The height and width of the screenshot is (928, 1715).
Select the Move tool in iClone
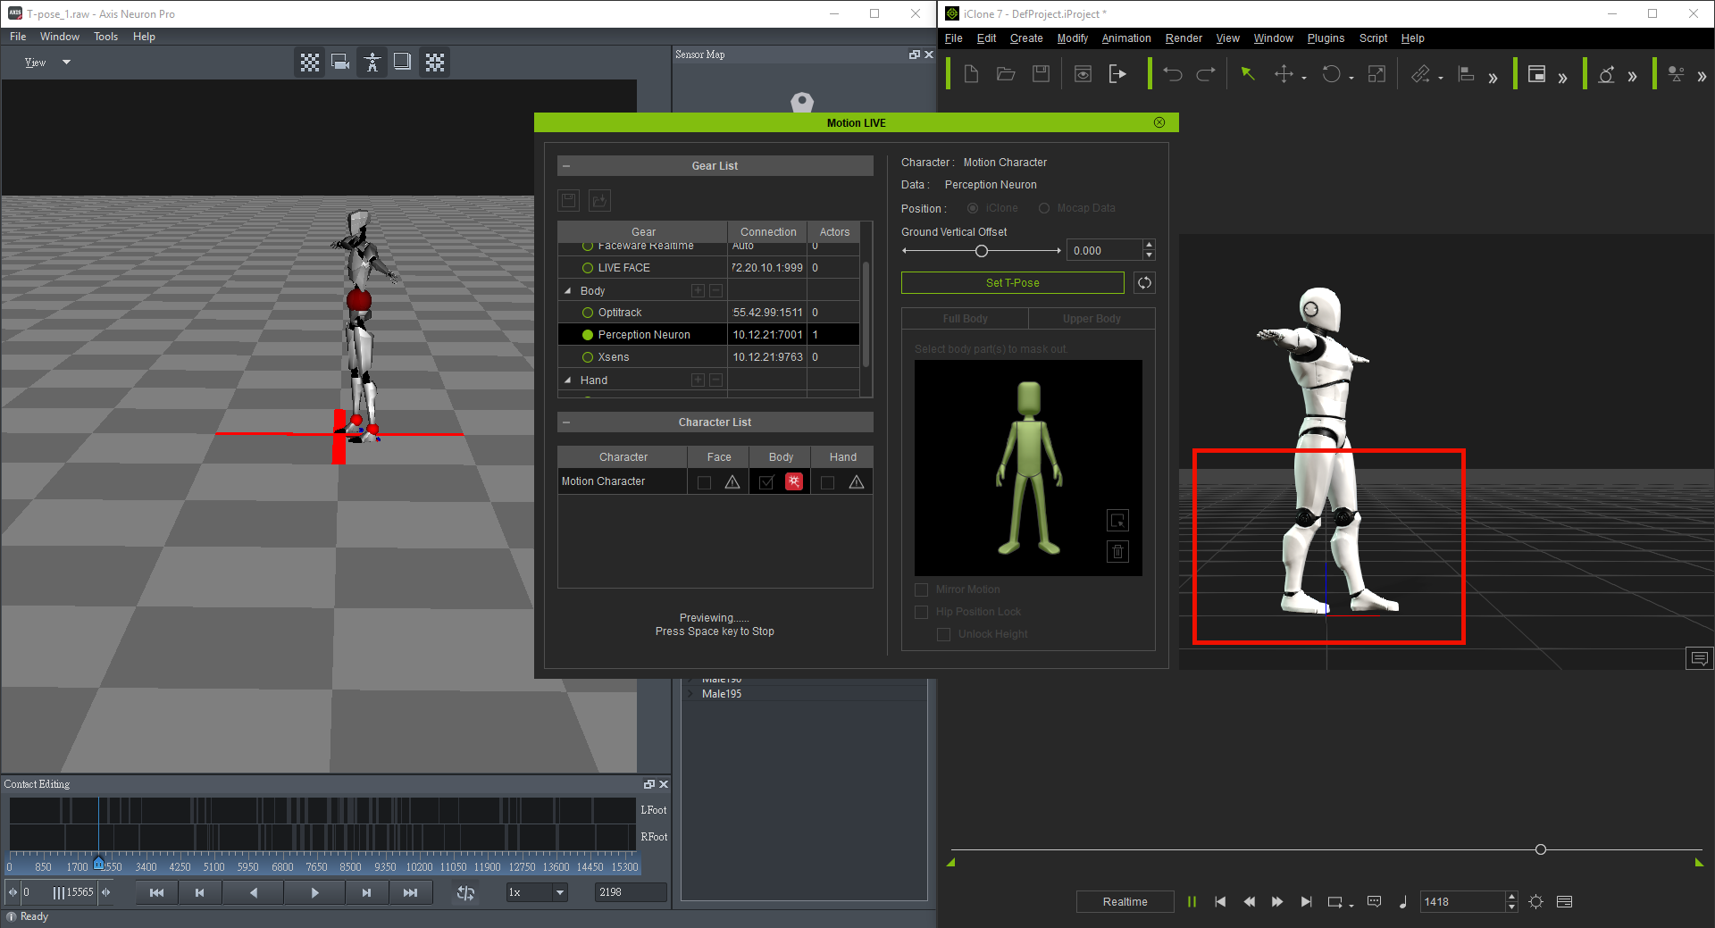1284,74
